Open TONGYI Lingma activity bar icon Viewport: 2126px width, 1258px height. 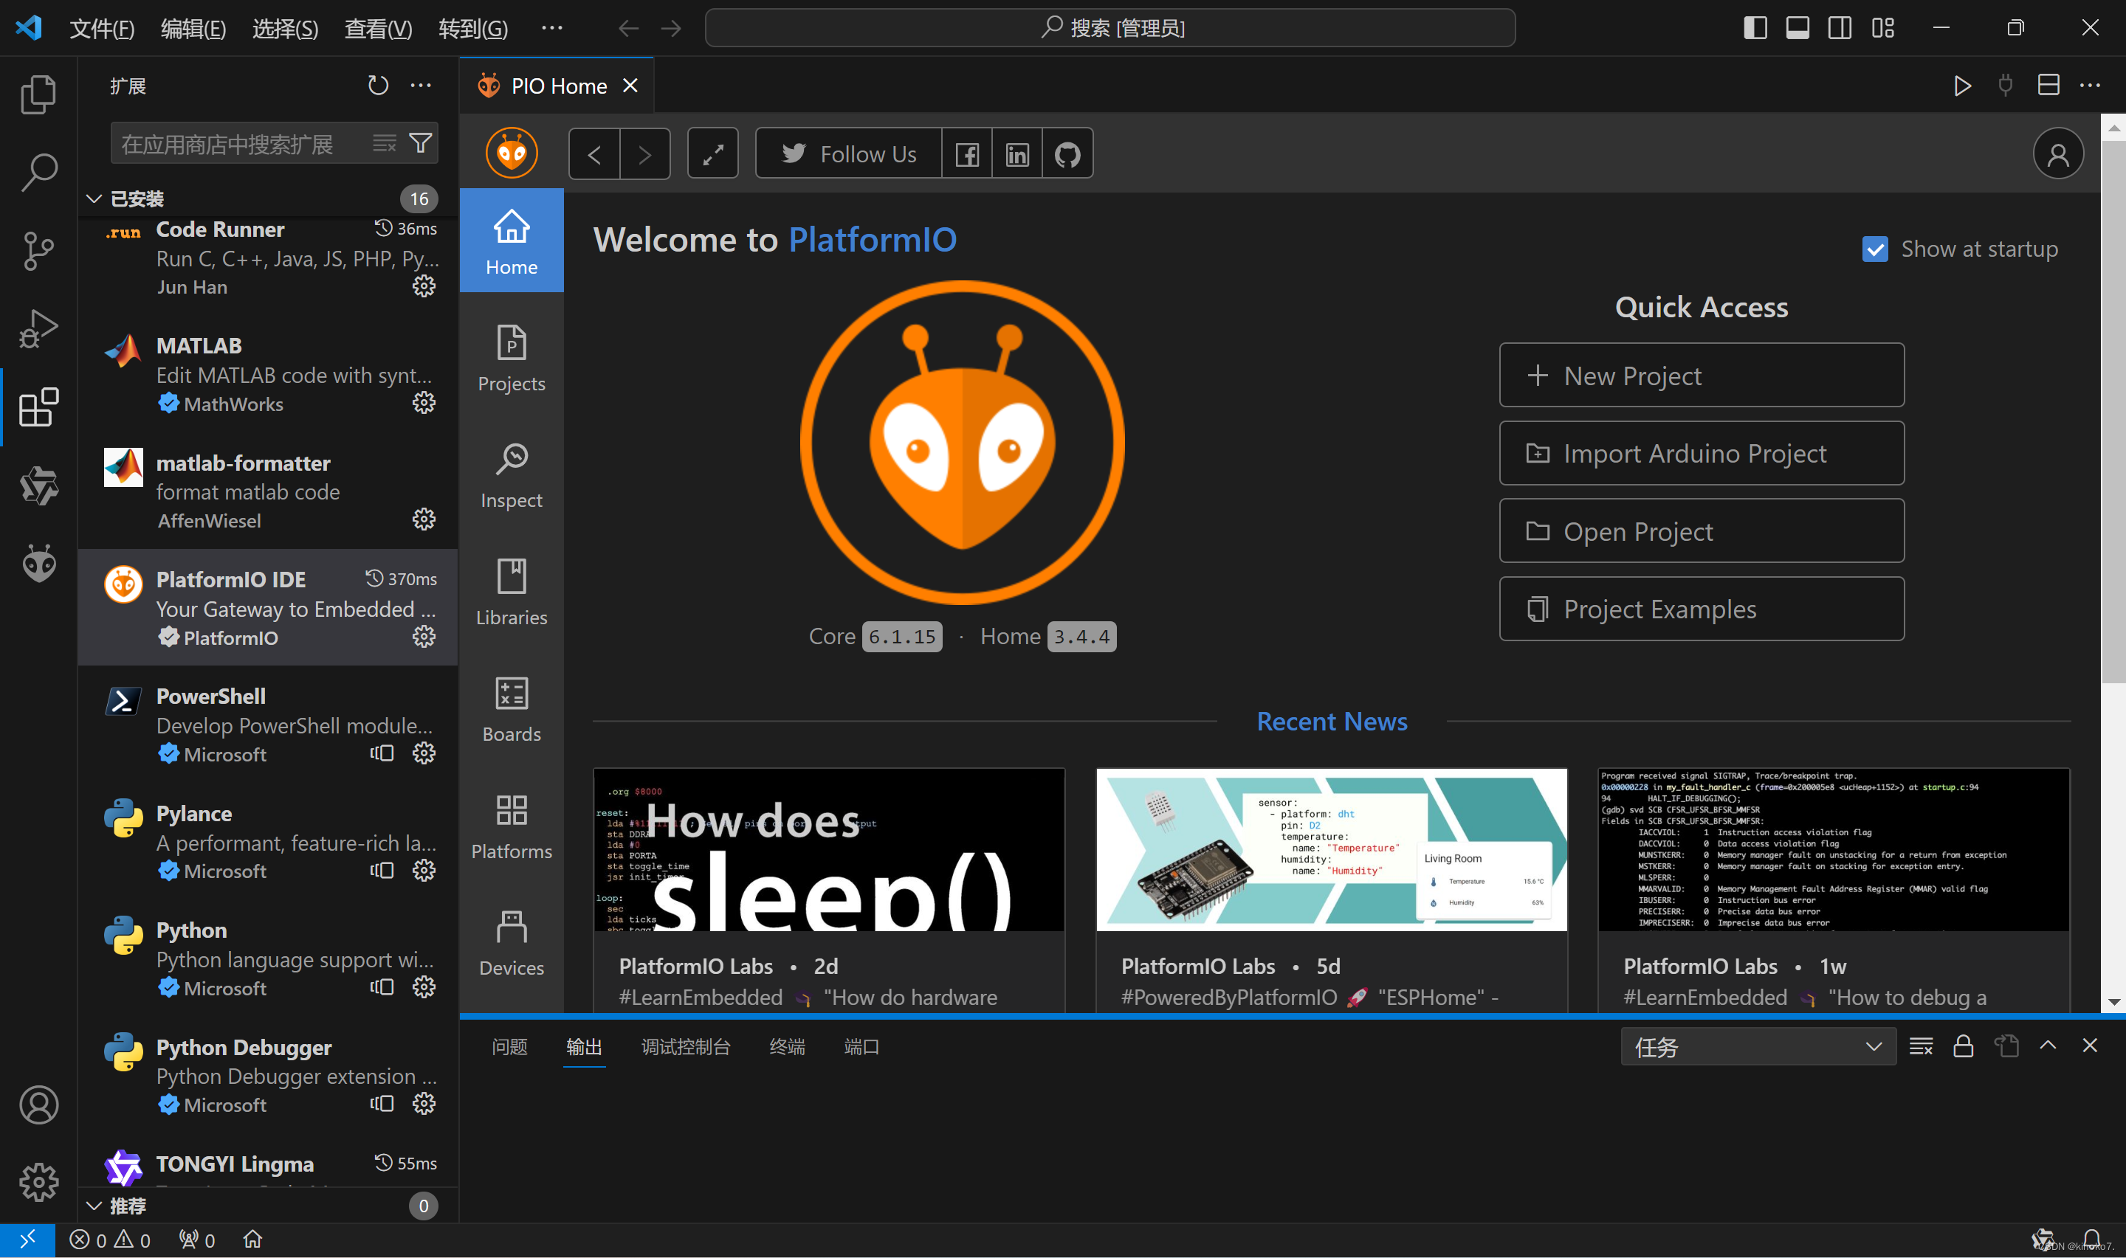pyautogui.click(x=38, y=485)
